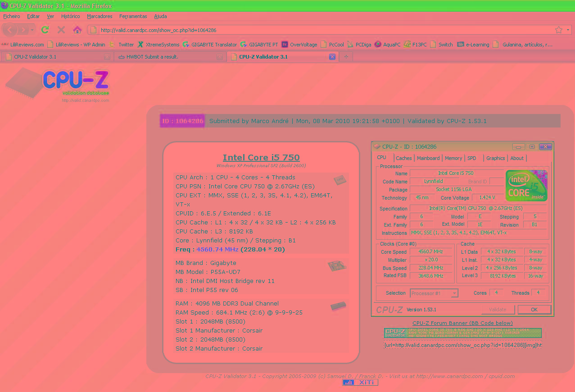Image resolution: width=575 pixels, height=392 pixels.
Task: Open the back/forward history dropdown arrow
Action: pos(32,30)
